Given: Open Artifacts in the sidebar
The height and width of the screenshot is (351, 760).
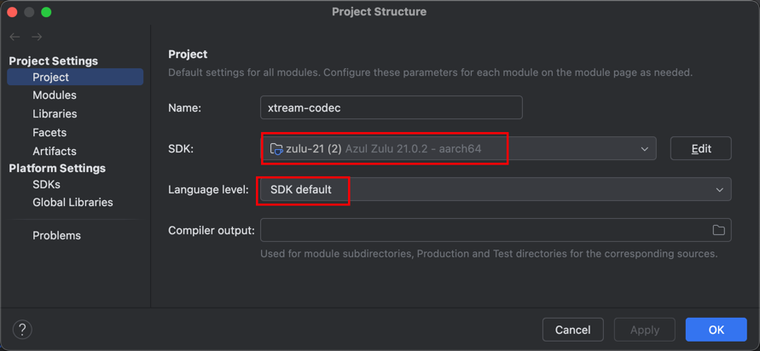Looking at the screenshot, I should pos(55,152).
